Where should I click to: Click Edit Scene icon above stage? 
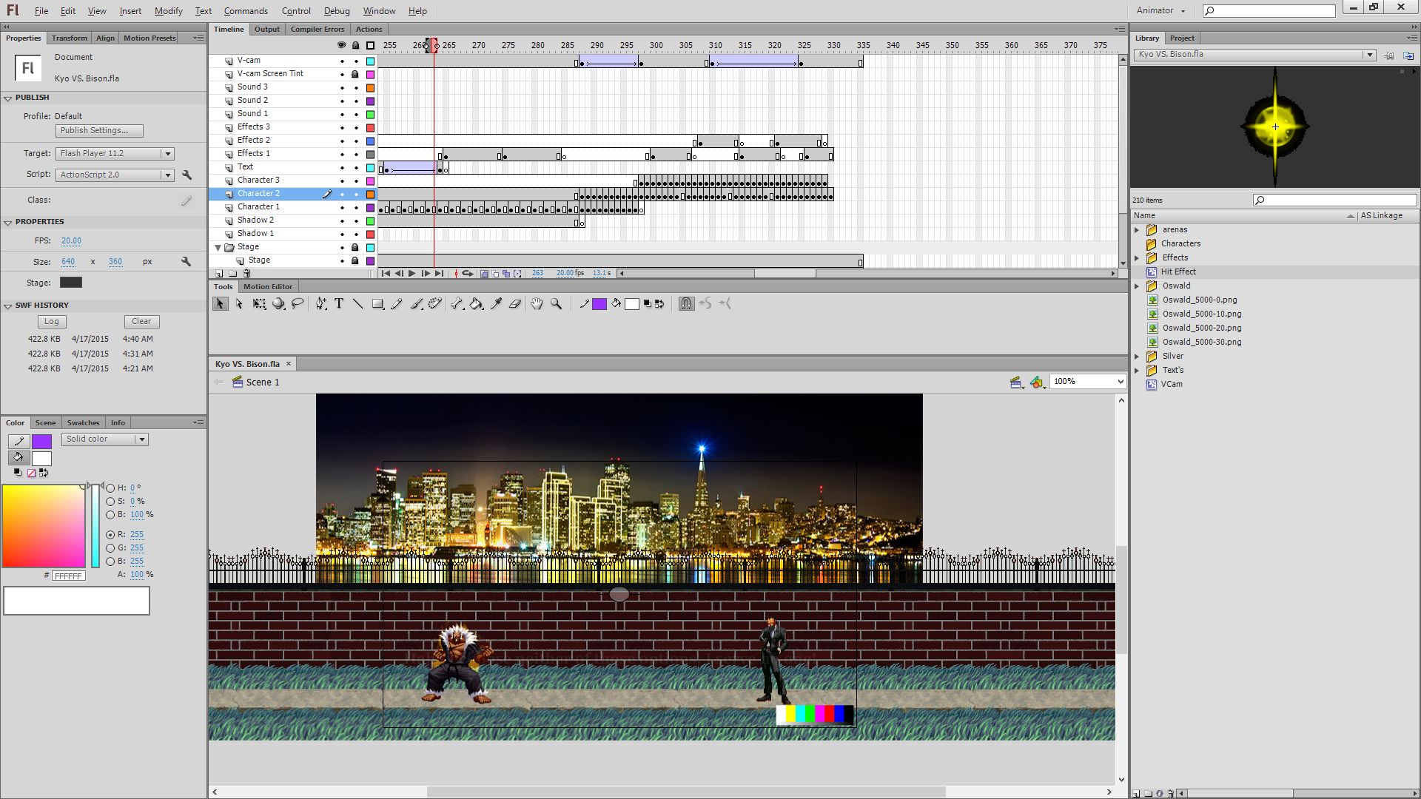tap(1017, 382)
